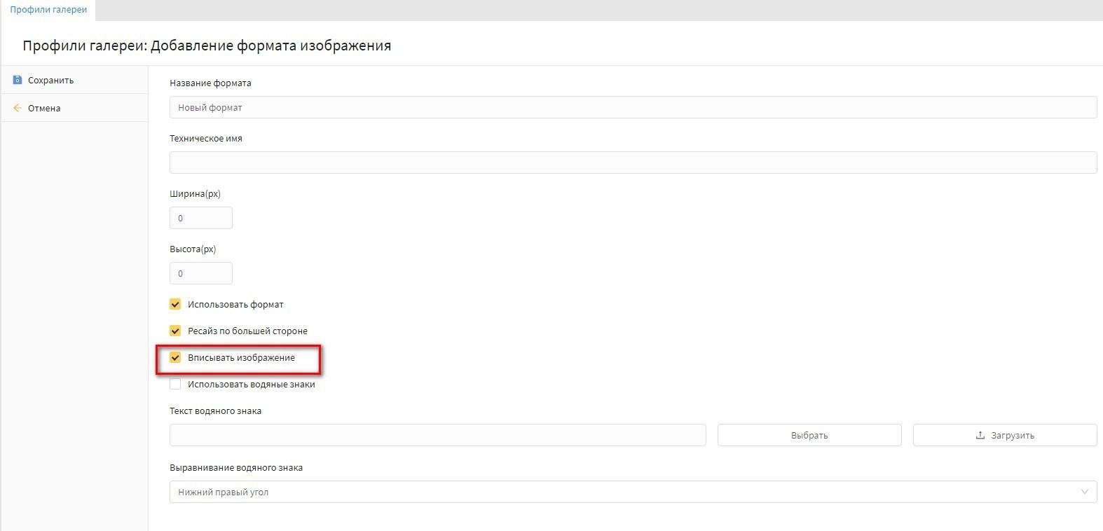Disable the Вписывать изображение checkbox
The height and width of the screenshot is (531, 1103).
pyautogui.click(x=175, y=358)
